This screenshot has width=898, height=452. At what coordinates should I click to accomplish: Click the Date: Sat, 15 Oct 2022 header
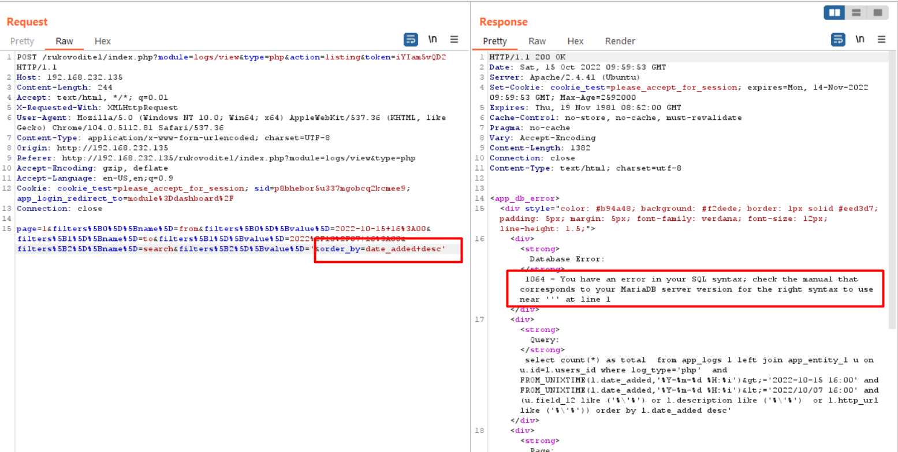pyautogui.click(x=577, y=67)
